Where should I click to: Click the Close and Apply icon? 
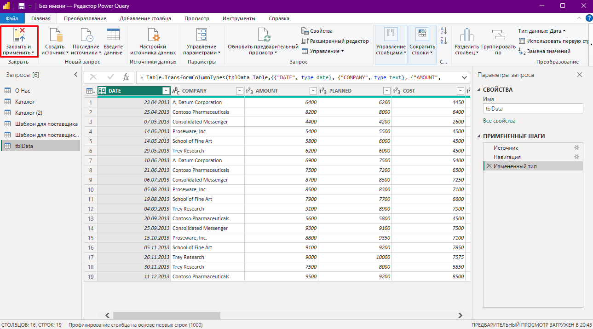[x=18, y=35]
